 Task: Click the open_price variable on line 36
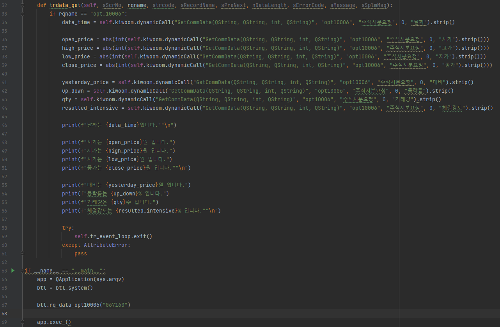[x=78, y=39]
